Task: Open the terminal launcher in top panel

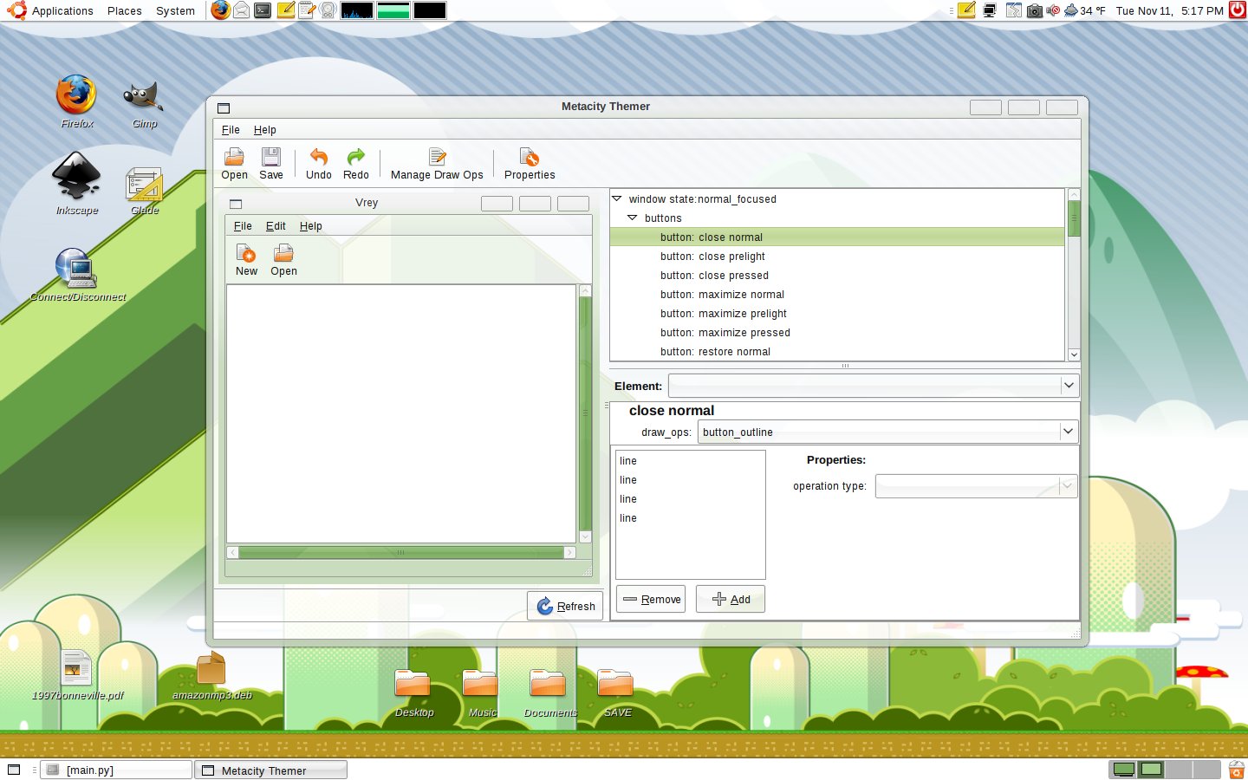Action: point(263,10)
